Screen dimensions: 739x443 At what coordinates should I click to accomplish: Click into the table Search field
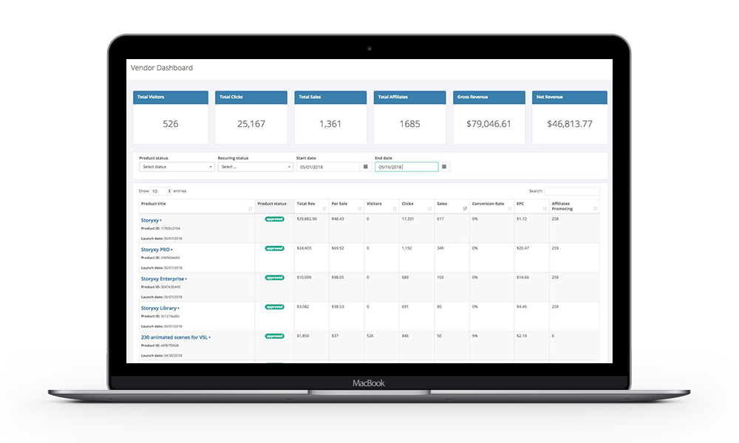(572, 191)
